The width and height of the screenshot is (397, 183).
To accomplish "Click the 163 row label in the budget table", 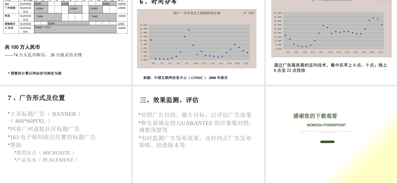I will click(7, 4).
